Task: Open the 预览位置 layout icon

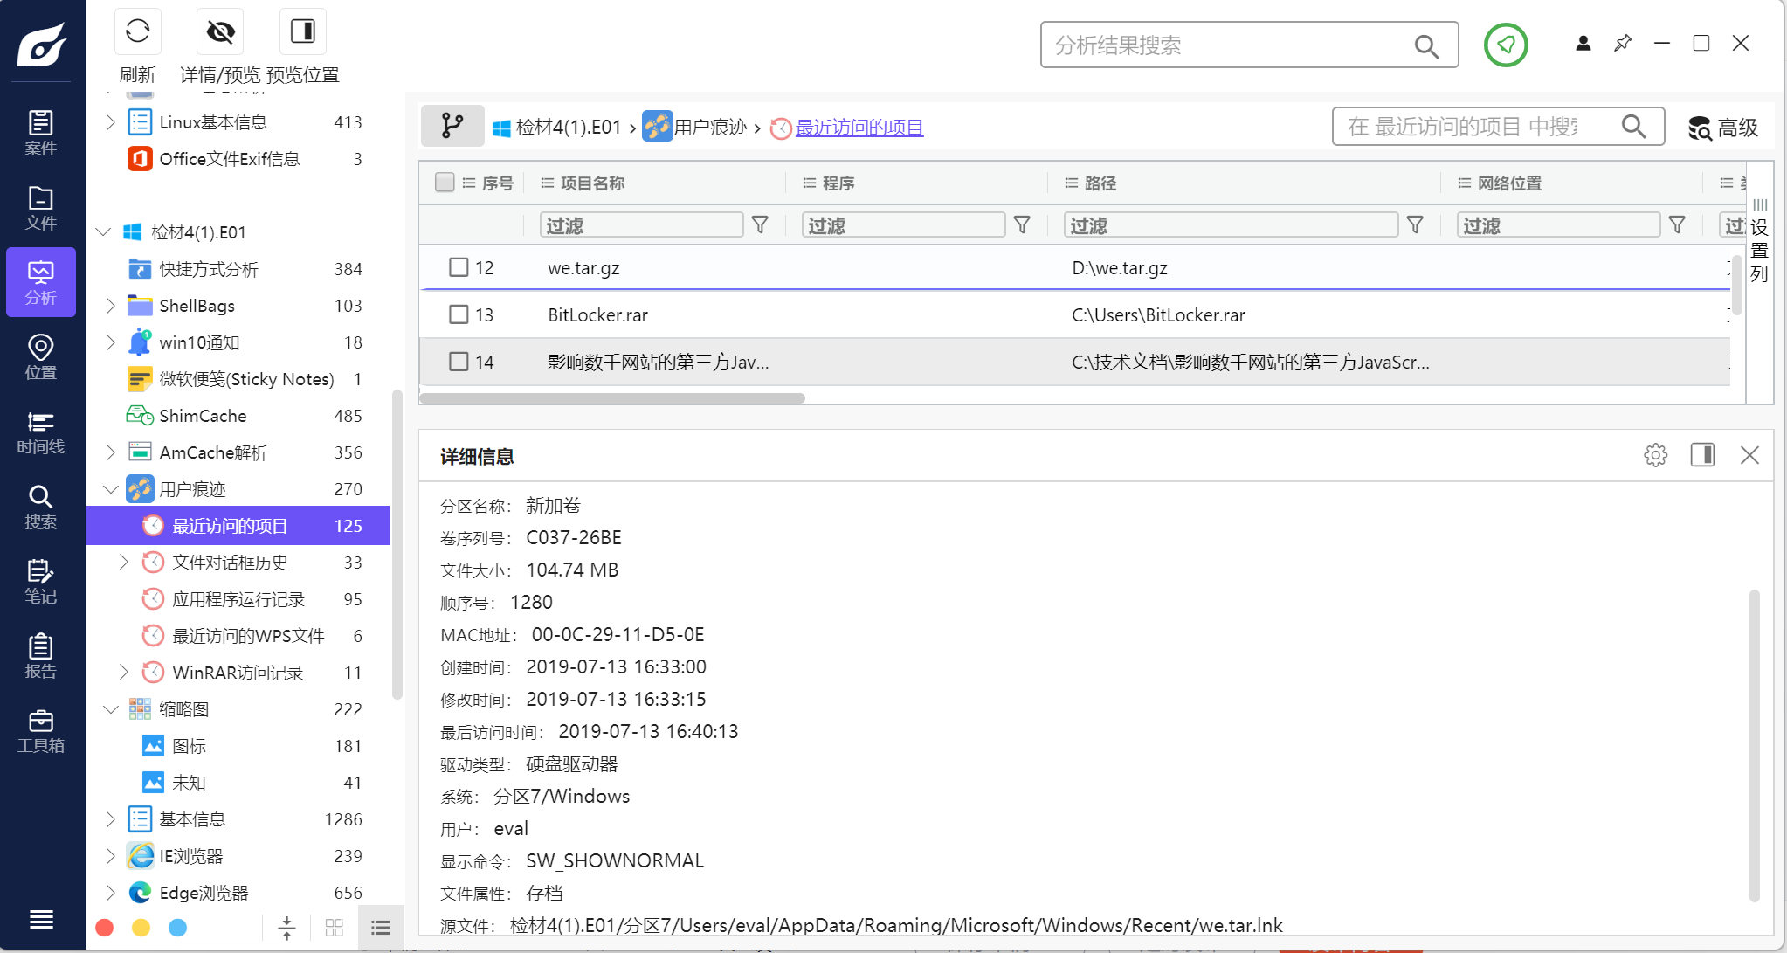Action: tap(303, 32)
